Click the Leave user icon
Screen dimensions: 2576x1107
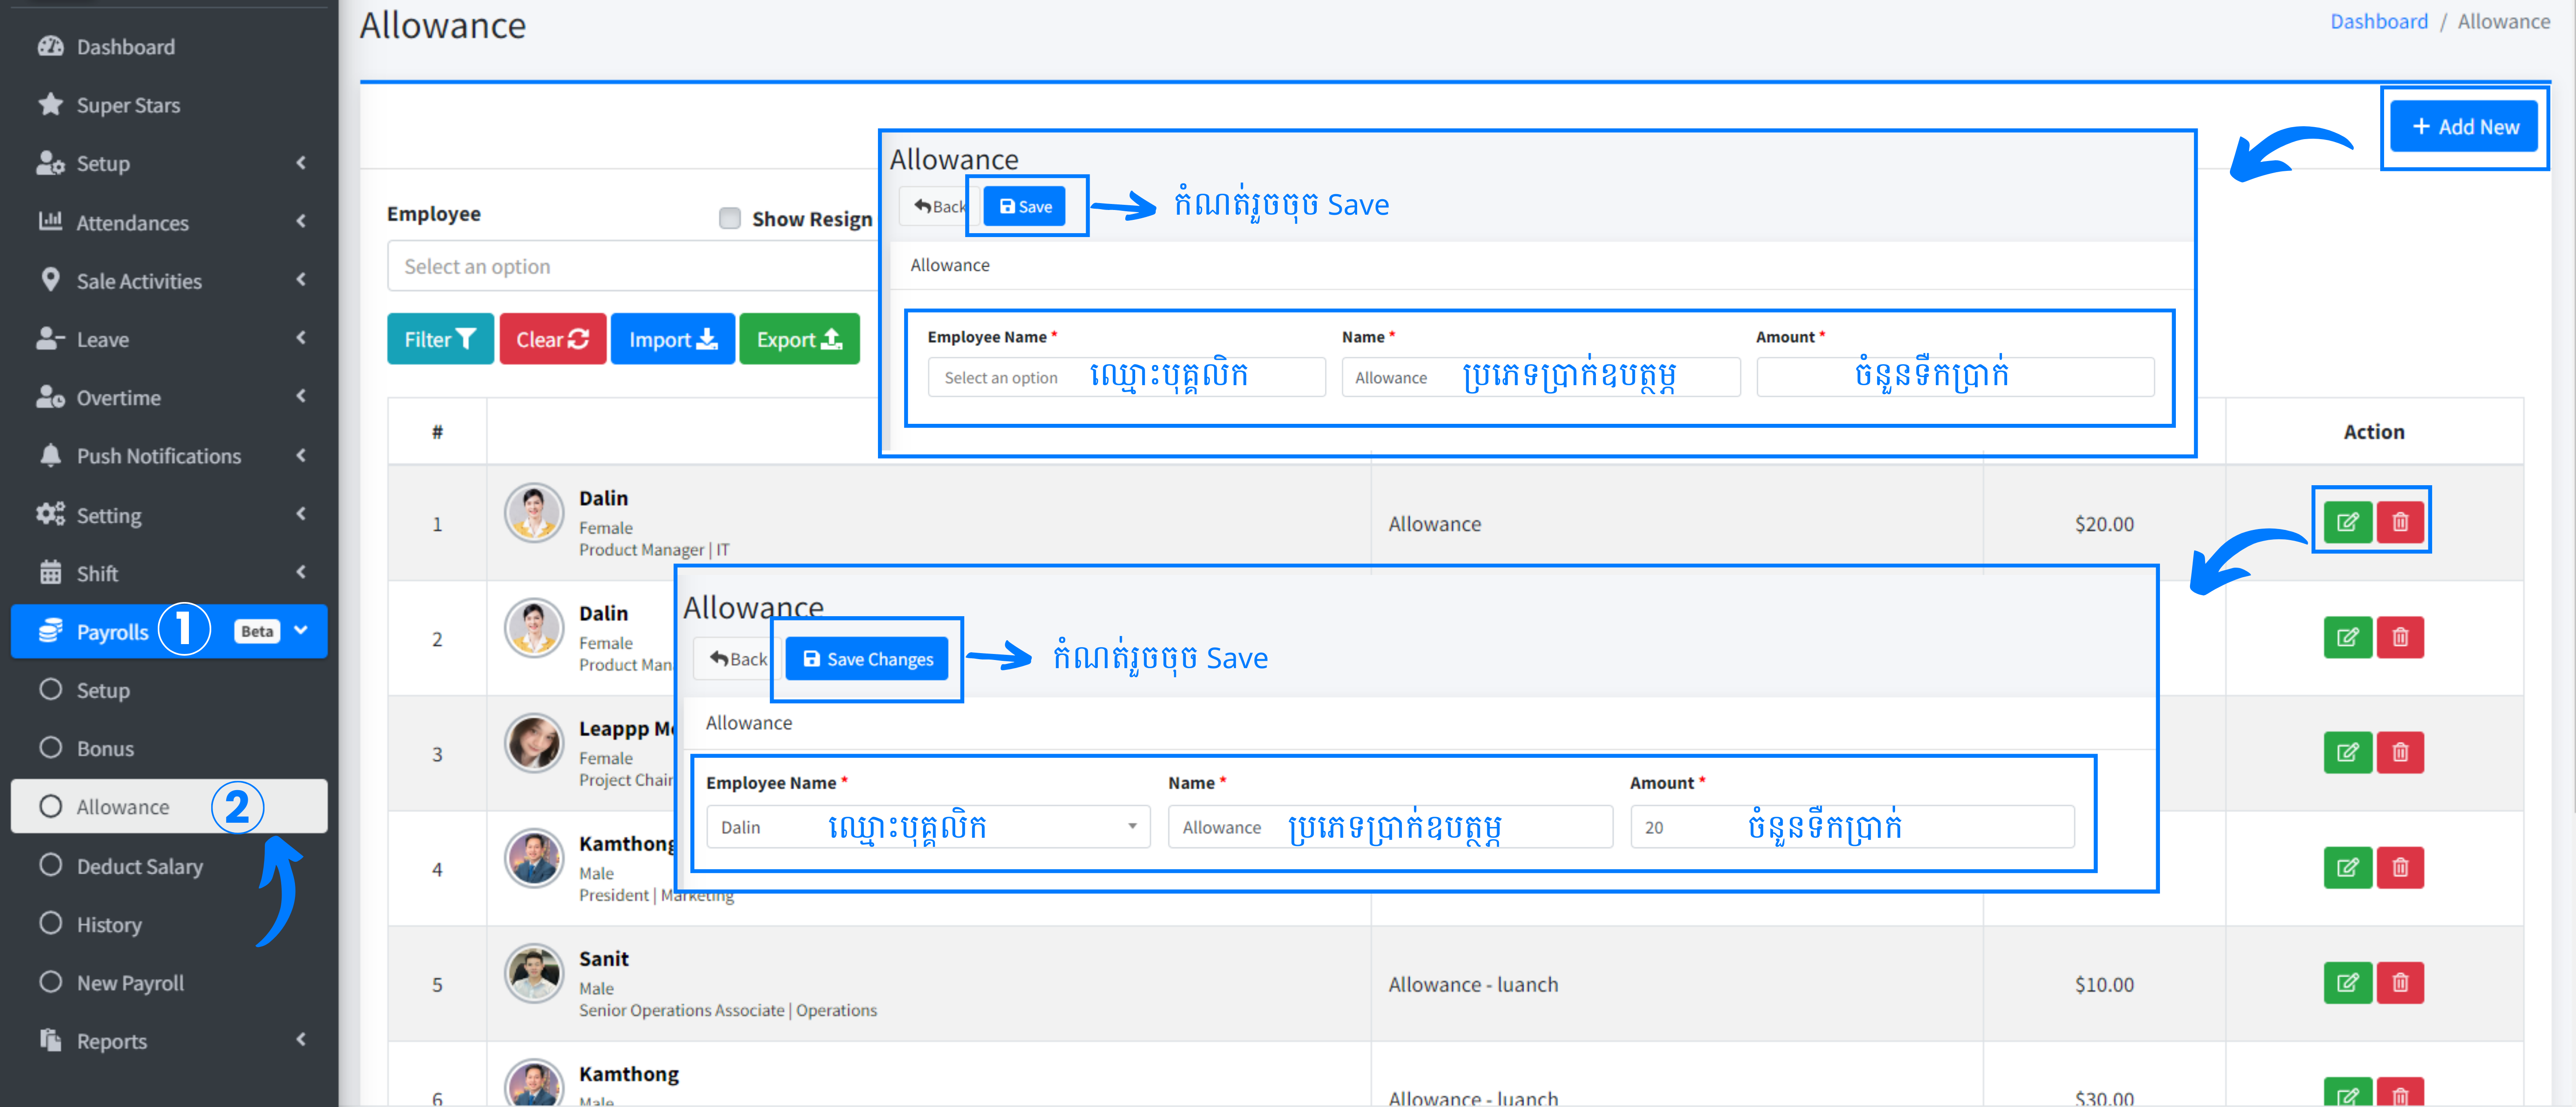click(50, 338)
